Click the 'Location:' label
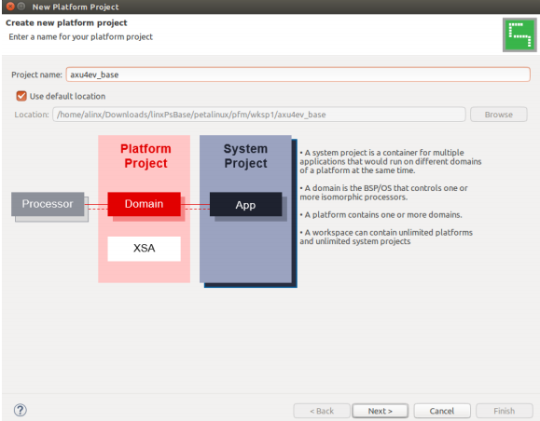The width and height of the screenshot is (540, 421). point(32,115)
